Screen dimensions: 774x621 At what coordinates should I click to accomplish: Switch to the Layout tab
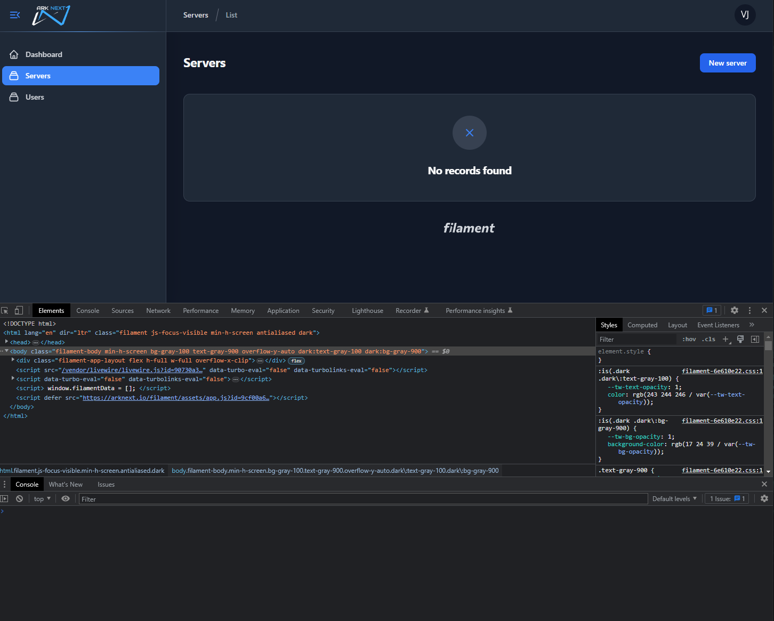point(678,325)
